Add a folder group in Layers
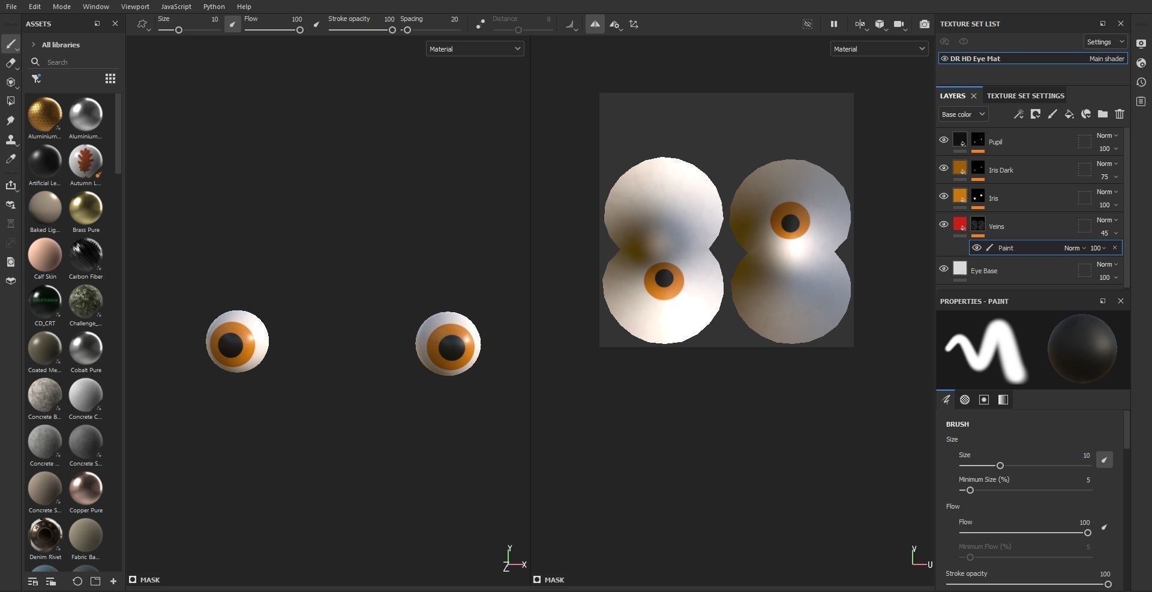 [1103, 114]
